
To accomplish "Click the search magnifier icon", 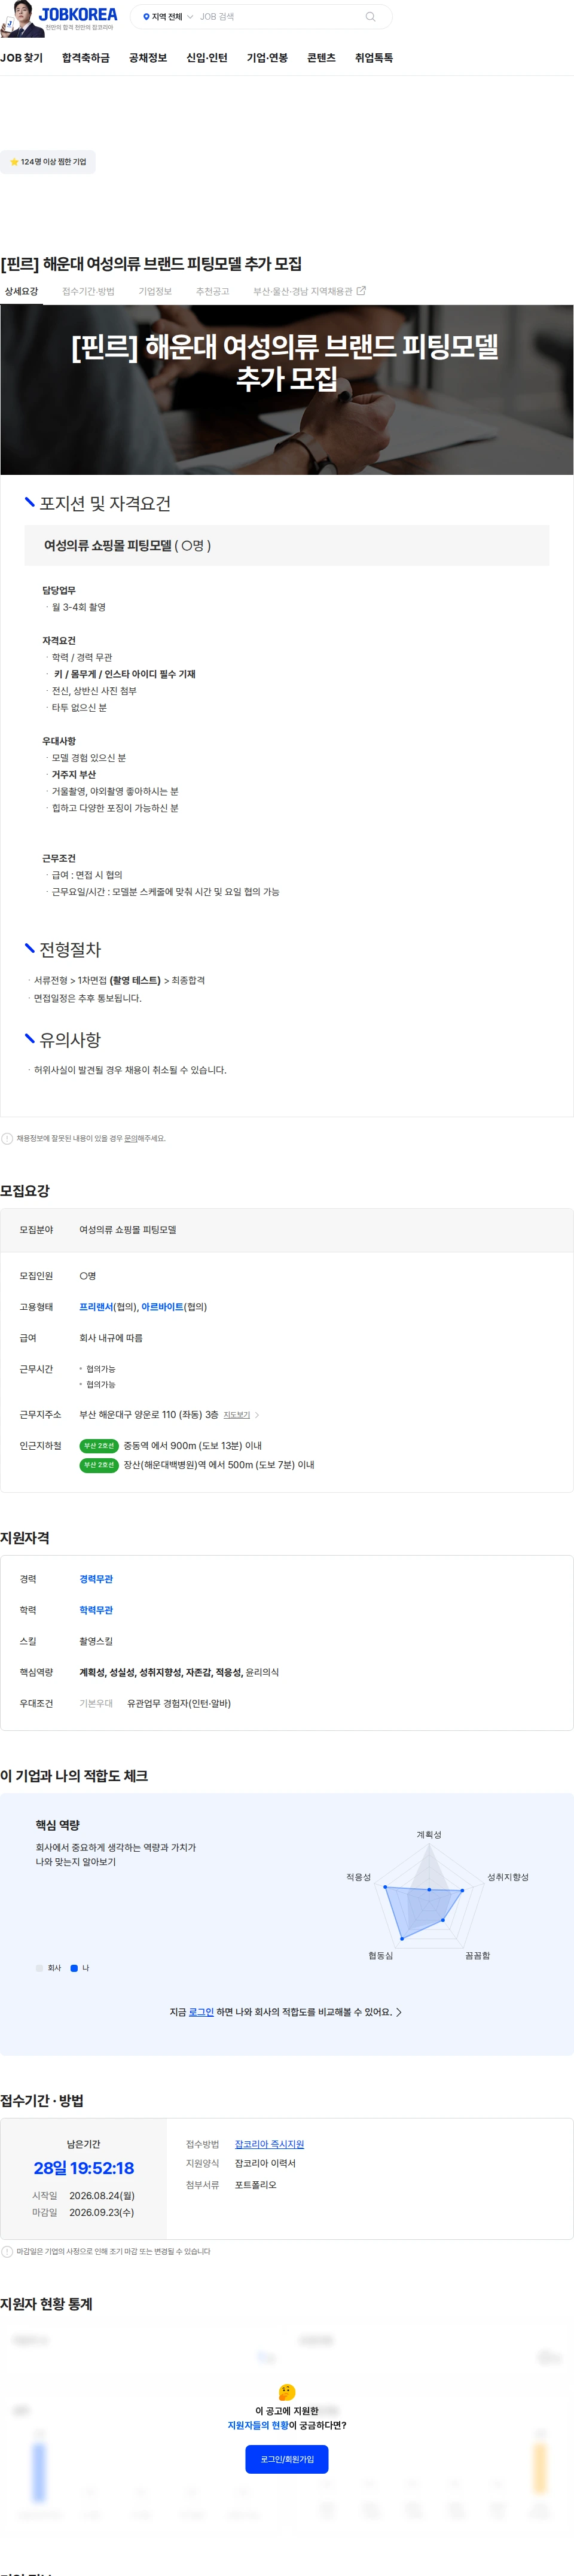I will 370,17.
